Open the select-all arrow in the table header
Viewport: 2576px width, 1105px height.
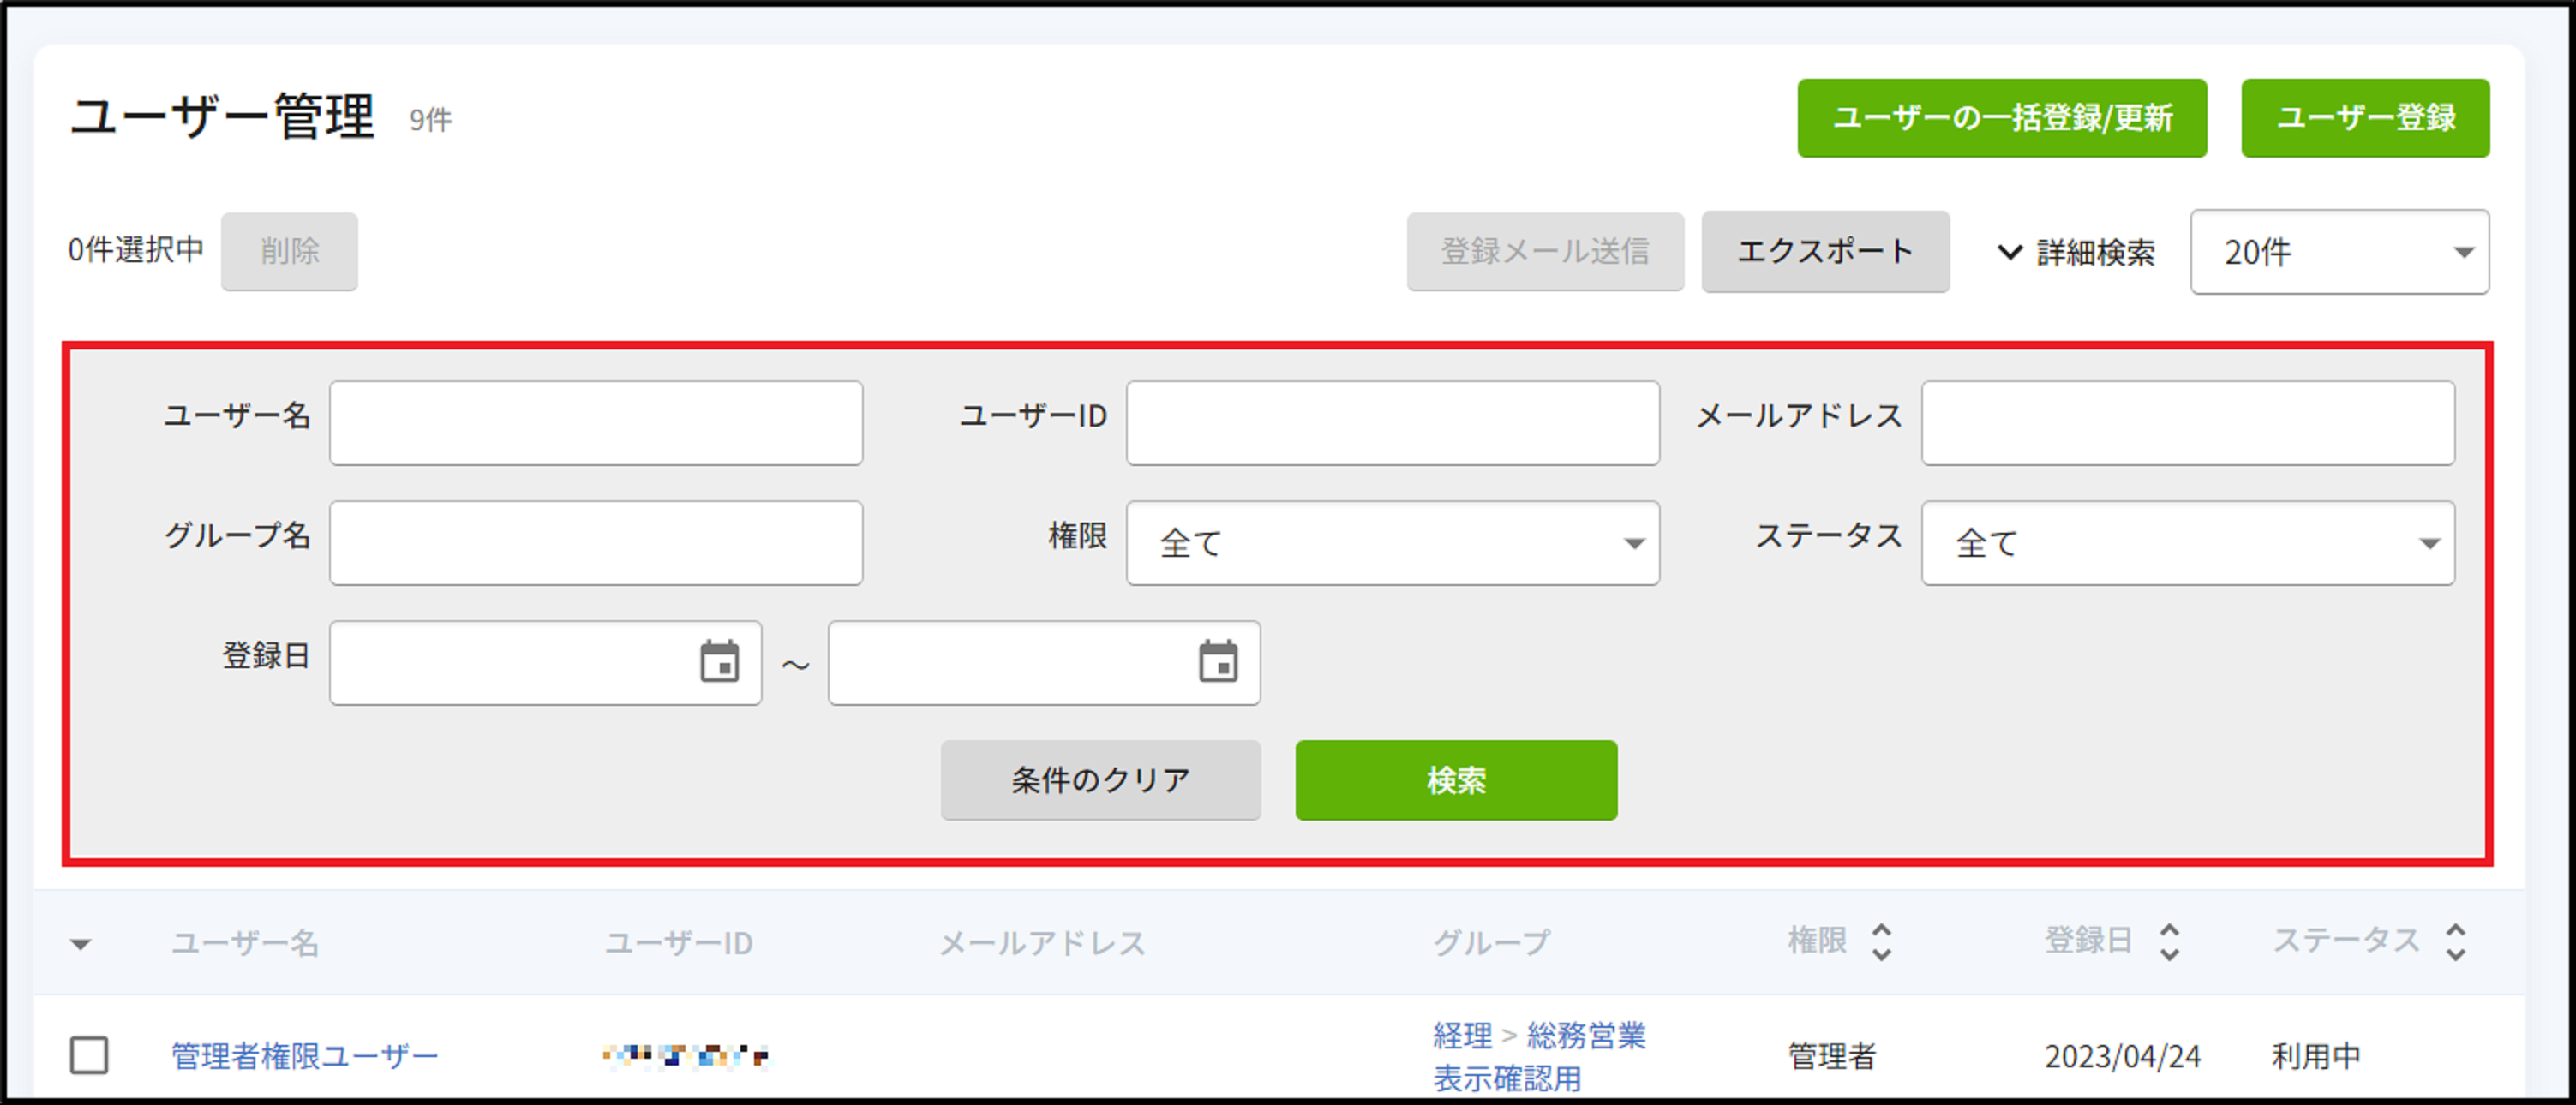tap(81, 944)
